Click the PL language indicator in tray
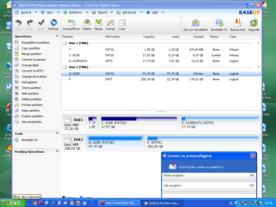The image size is (276, 207). click(x=231, y=203)
